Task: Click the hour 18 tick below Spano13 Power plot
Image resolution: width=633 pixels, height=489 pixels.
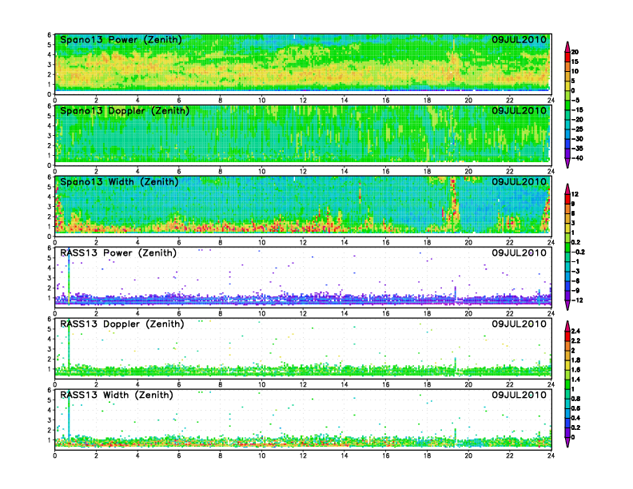Action: click(427, 101)
